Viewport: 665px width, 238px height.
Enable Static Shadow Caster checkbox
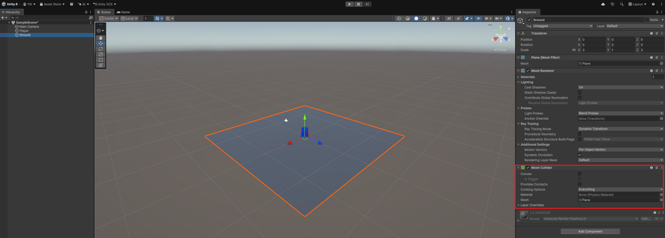(580, 92)
